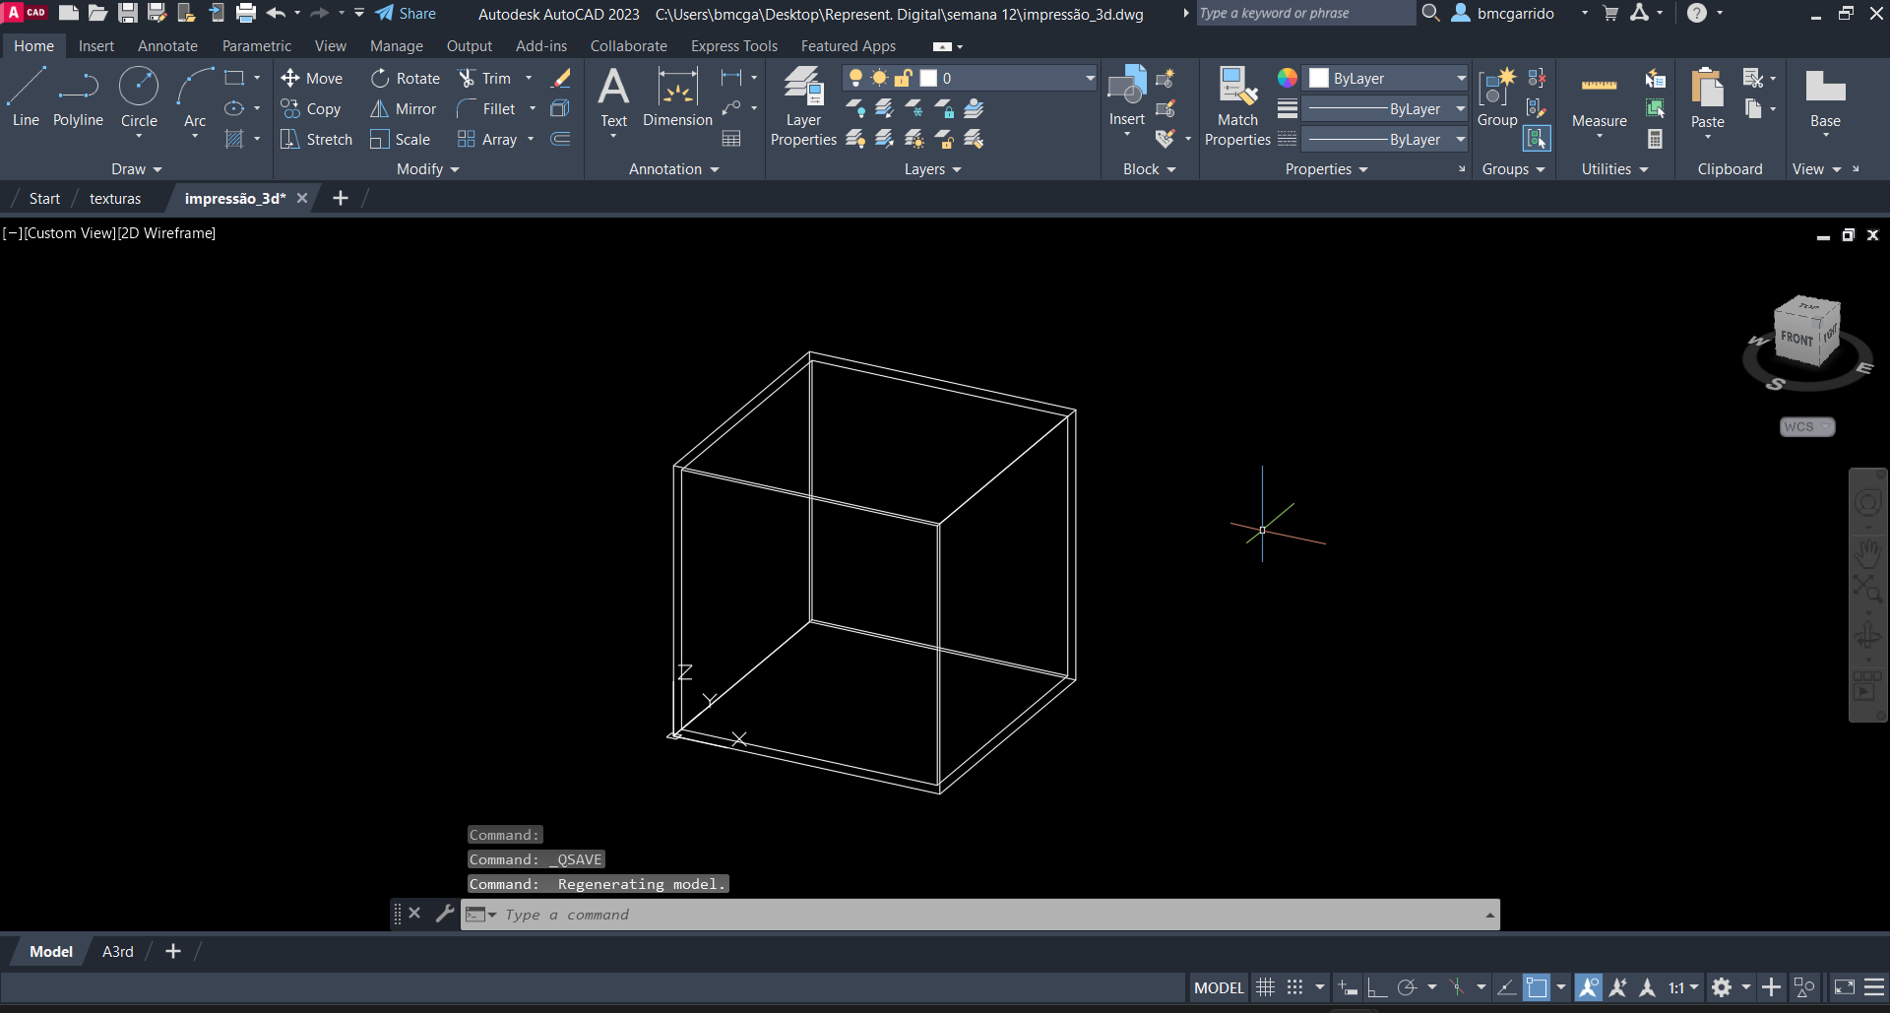Image resolution: width=1890 pixels, height=1013 pixels.
Task: Open the ByLayer object color dropdown
Action: click(x=1386, y=78)
